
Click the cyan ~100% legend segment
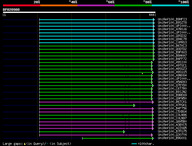click(x=171, y=5)
